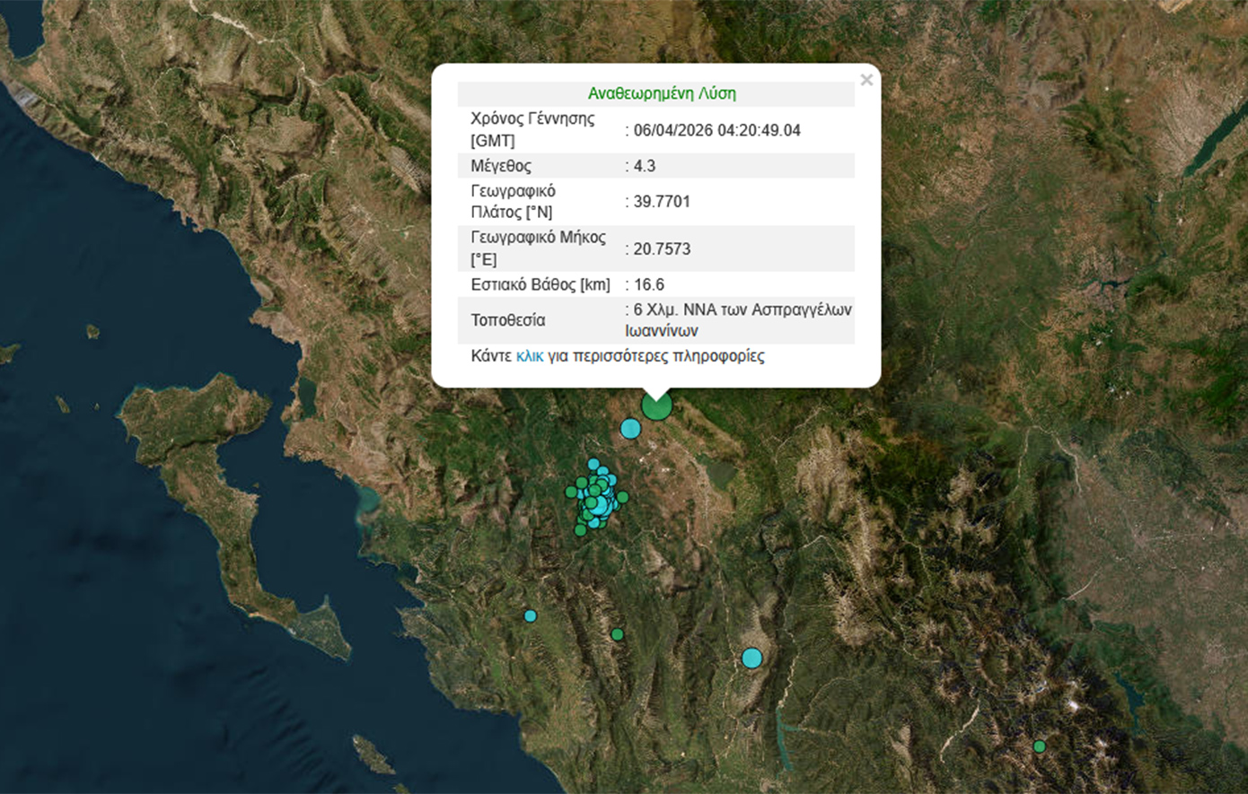Pick the leftmost green marker of the cluster
This screenshot has width=1248, height=794.
(571, 492)
